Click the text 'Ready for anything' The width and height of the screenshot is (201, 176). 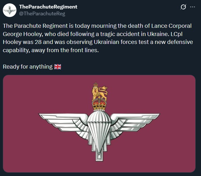[x=28, y=67]
